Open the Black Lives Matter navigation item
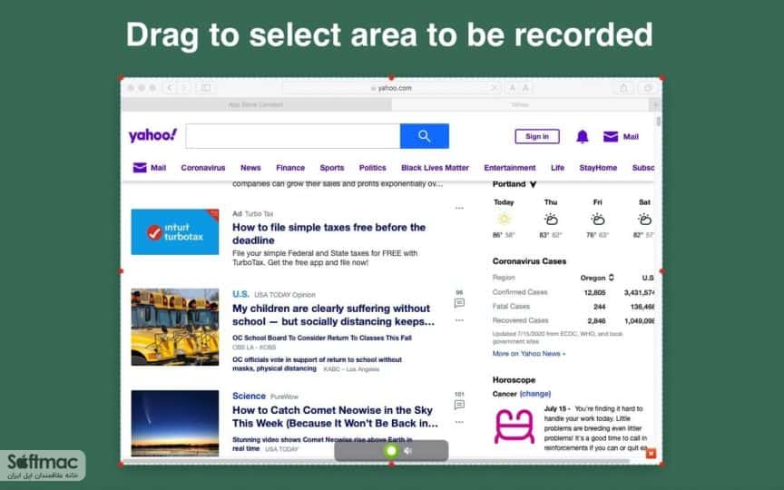Screen dimensions: 784x490 (x=435, y=168)
